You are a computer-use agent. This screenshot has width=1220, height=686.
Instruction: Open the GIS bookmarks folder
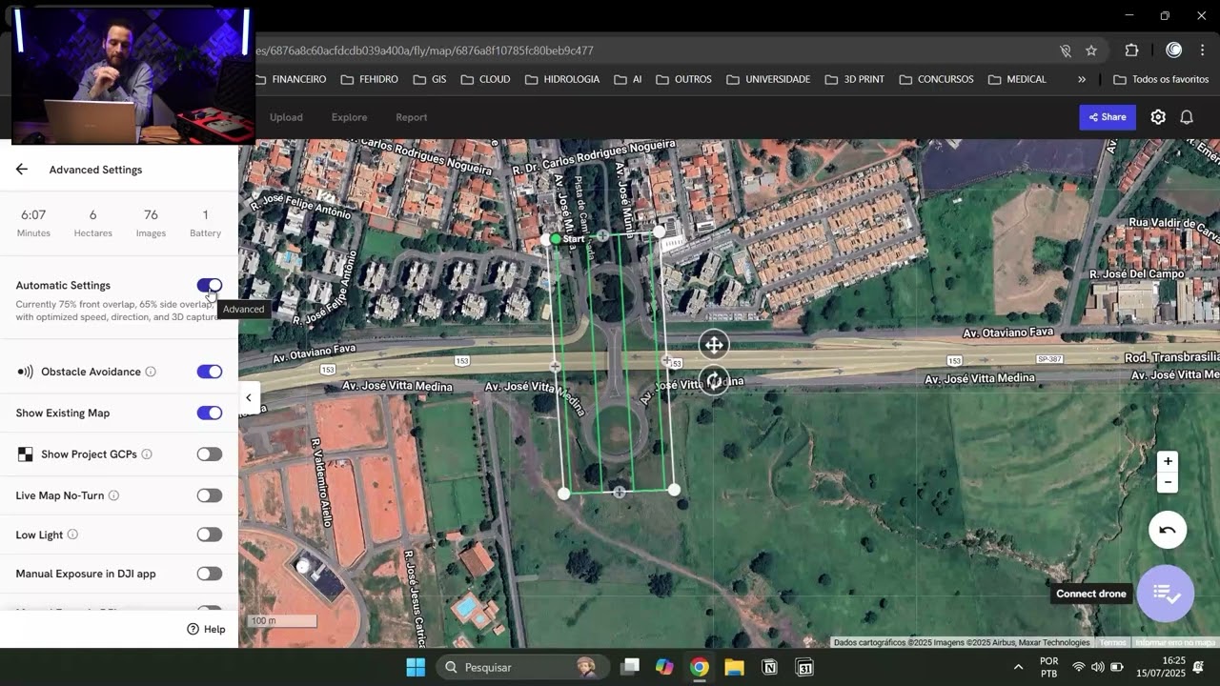click(429, 79)
